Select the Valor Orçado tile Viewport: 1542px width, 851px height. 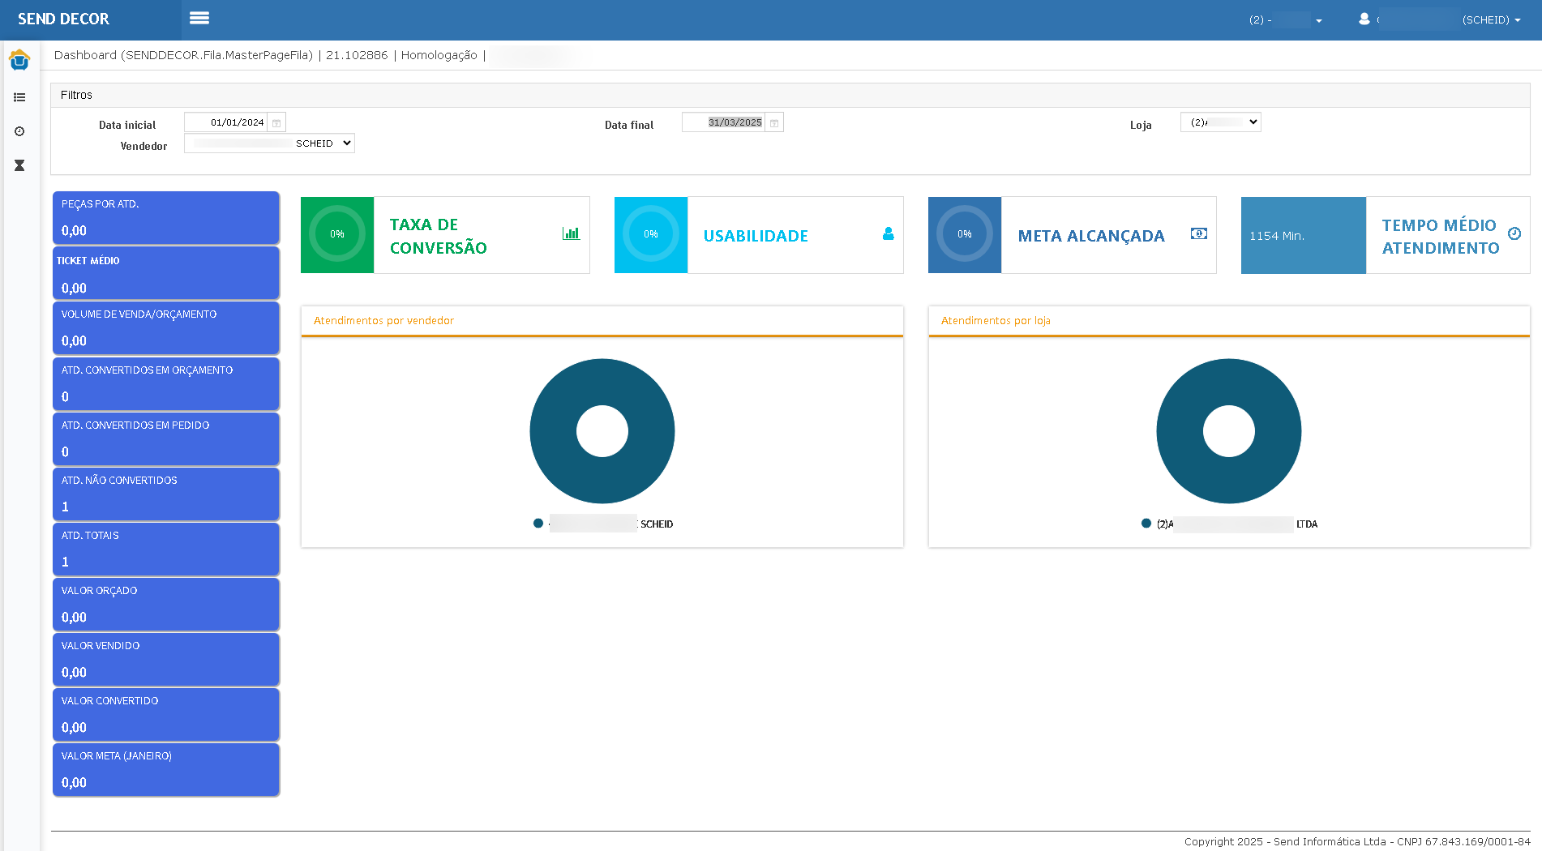[x=166, y=605]
